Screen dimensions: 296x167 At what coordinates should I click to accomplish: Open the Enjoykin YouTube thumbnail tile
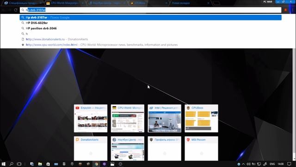[x=91, y=118]
